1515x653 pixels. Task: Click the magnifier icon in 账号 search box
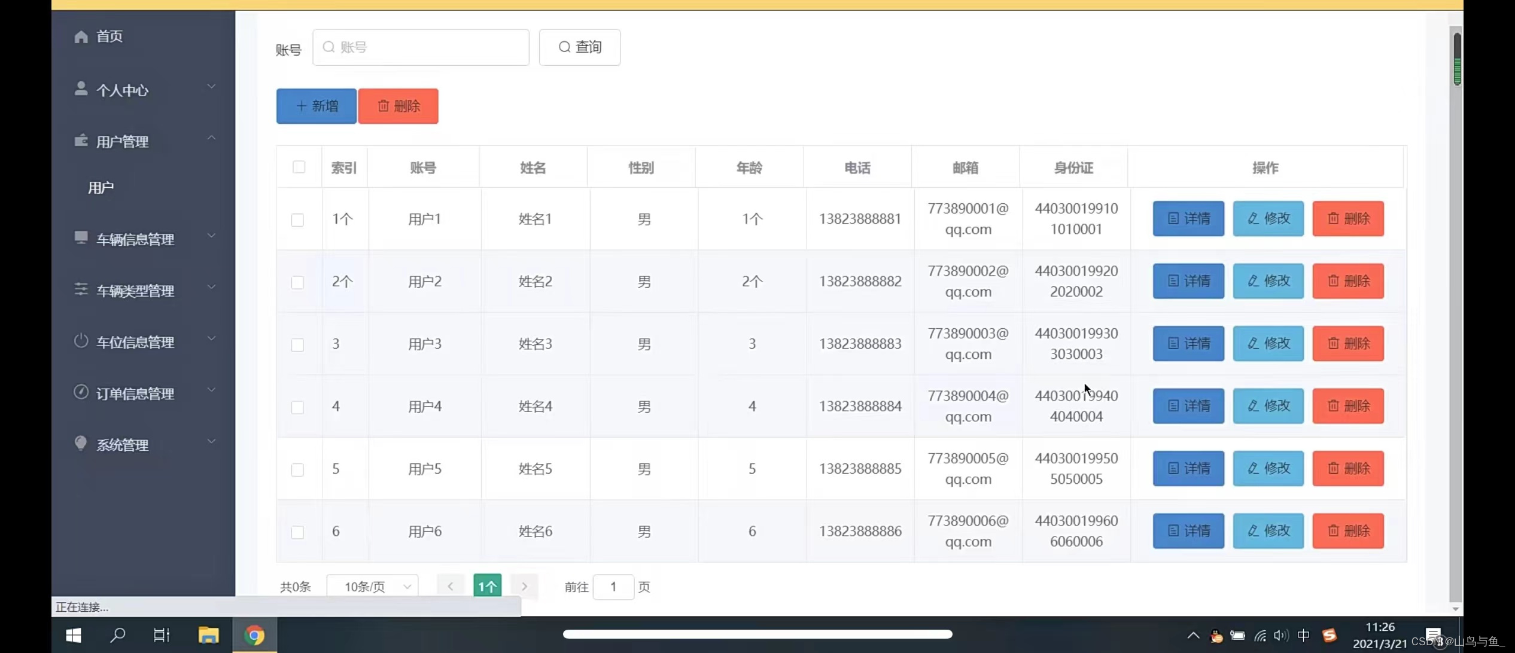328,47
